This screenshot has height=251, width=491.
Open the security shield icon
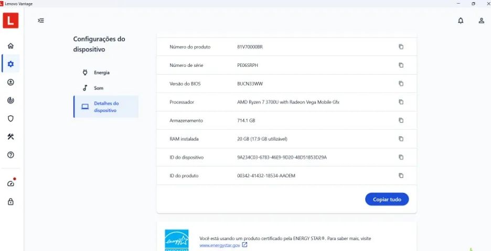[x=10, y=118]
